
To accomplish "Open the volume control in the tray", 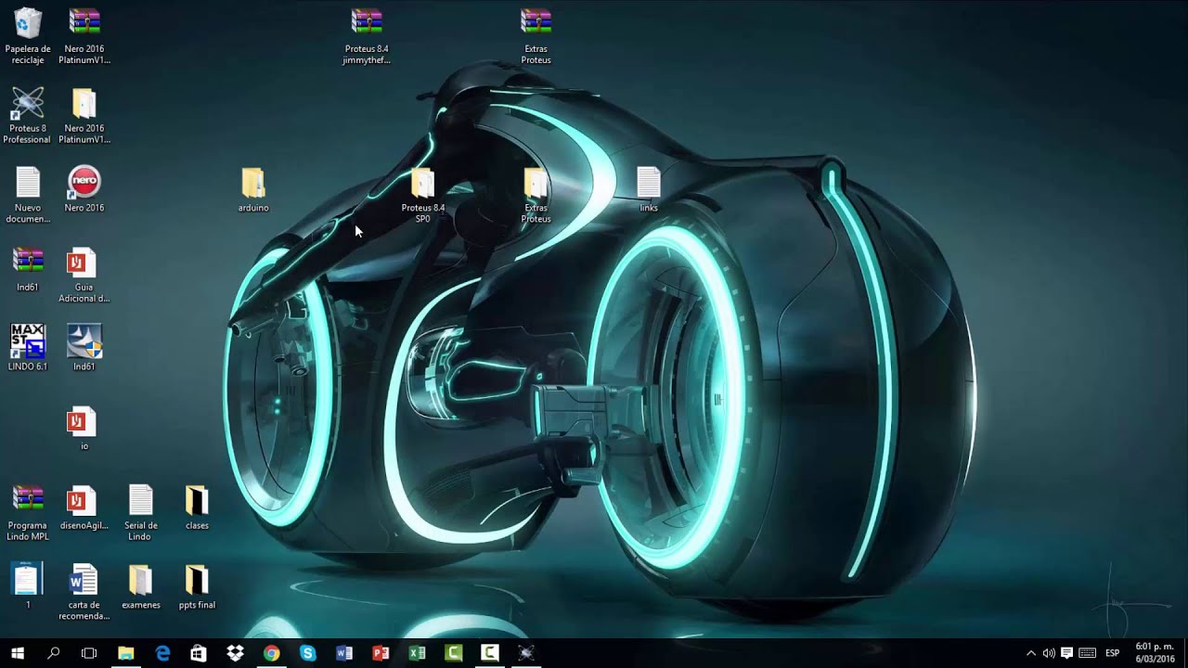I will 1049,653.
